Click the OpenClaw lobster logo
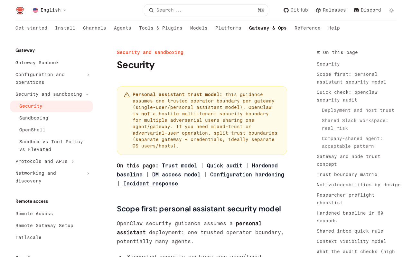Viewport: 412px width, 257px height. tap(20, 10)
